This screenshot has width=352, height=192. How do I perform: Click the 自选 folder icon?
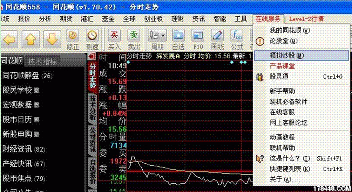click(x=178, y=35)
